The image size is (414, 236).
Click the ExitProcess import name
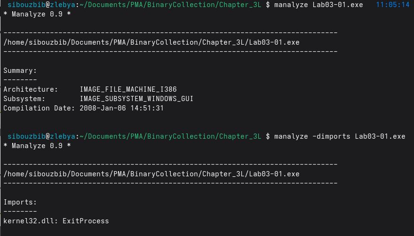pyautogui.click(x=86, y=221)
